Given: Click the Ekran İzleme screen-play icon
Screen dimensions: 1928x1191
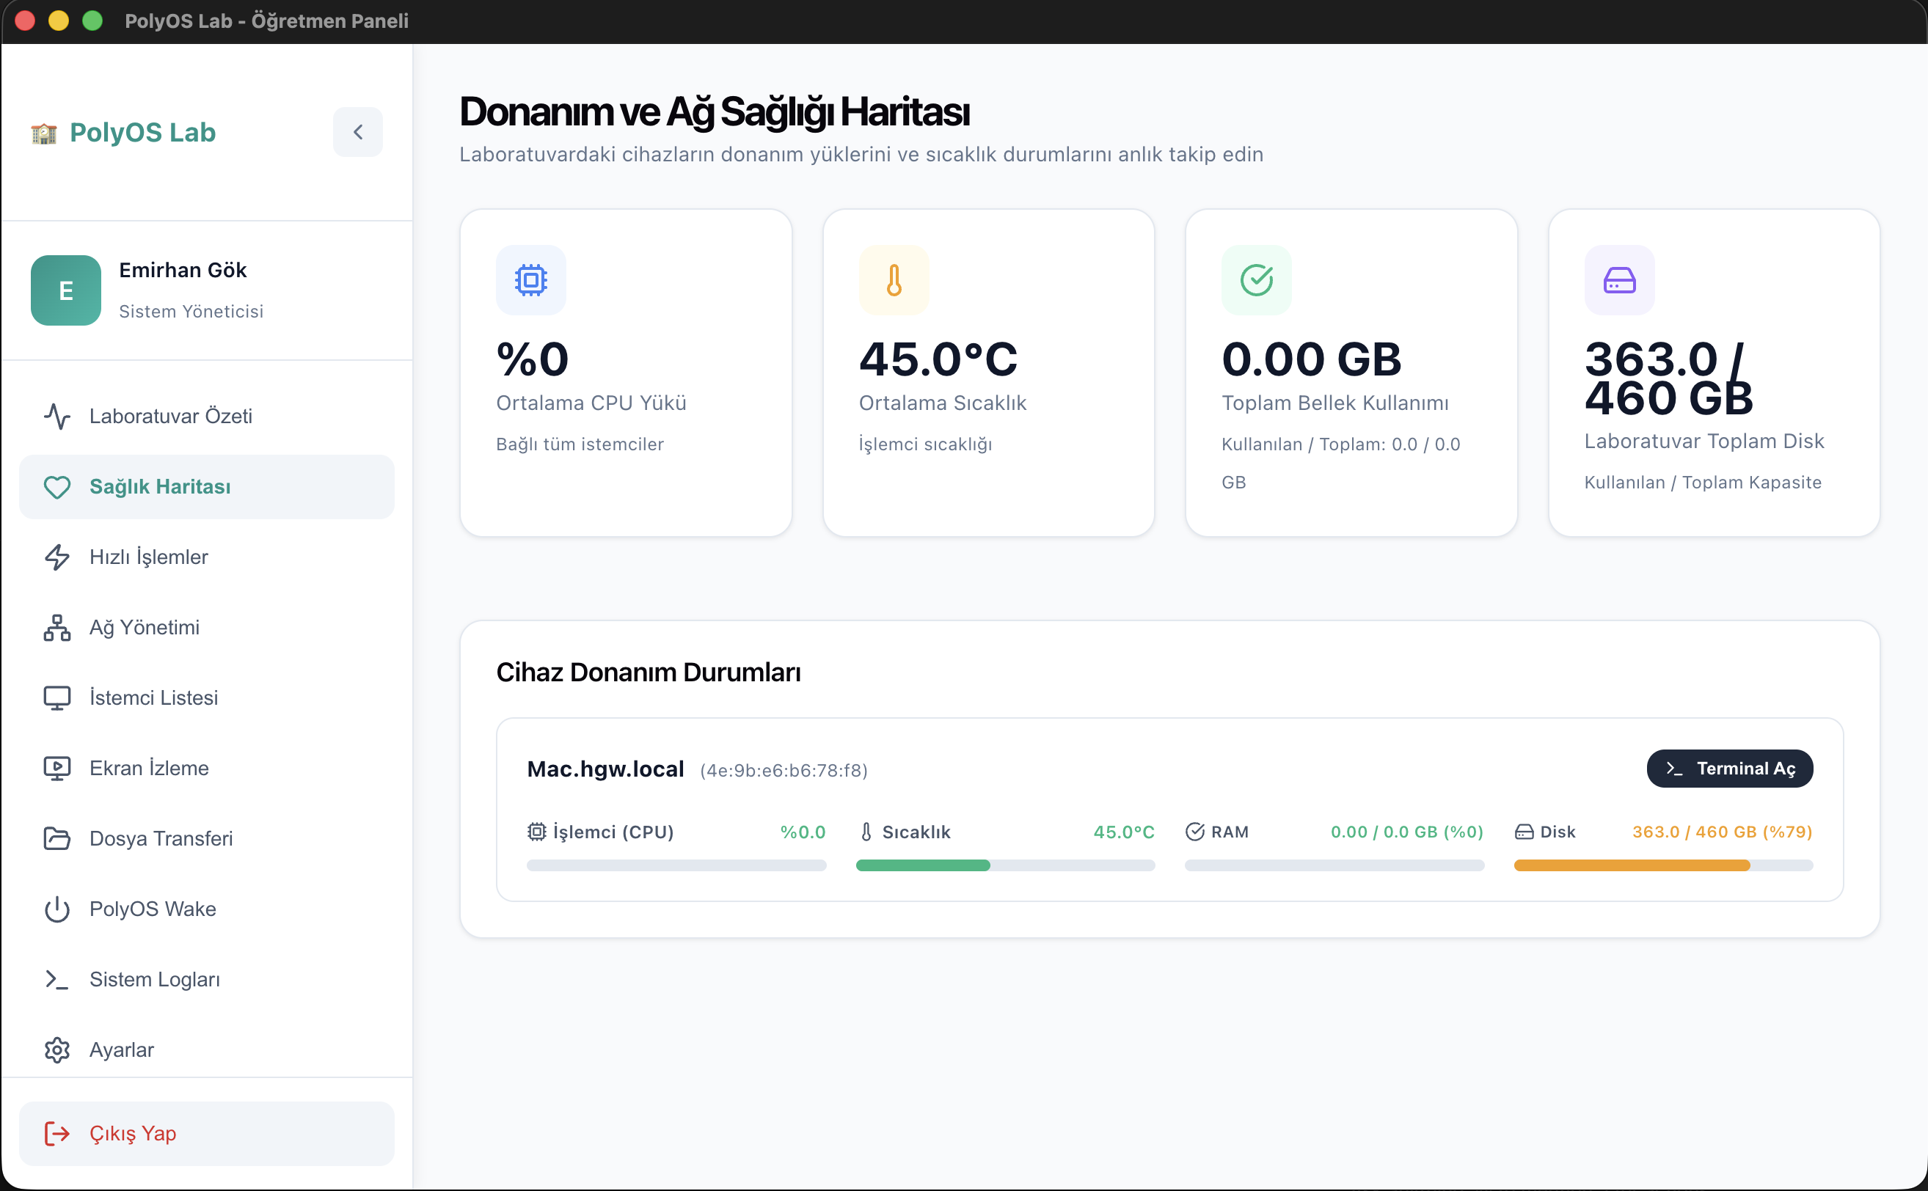Looking at the screenshot, I should [x=56, y=768].
